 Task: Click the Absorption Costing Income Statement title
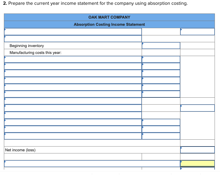[x=109, y=24]
